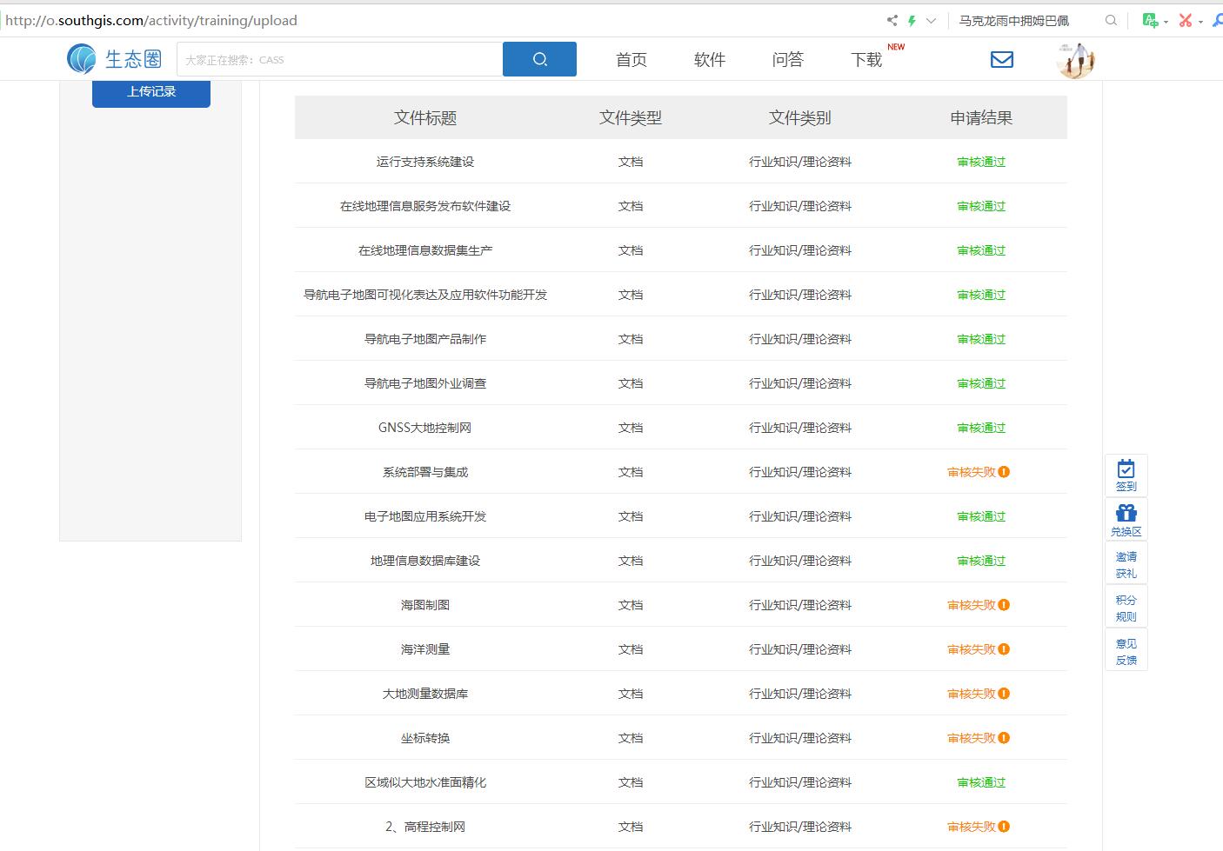The height and width of the screenshot is (851, 1223).
Task: Open the 兑换区 gift exchange icon
Action: (1126, 520)
